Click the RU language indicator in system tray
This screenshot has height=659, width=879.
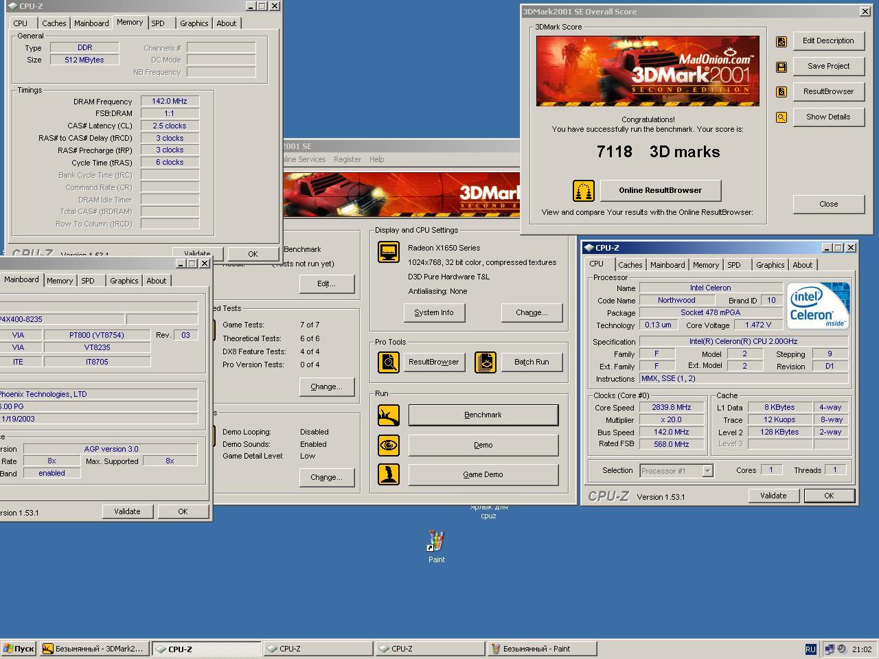pyautogui.click(x=810, y=649)
